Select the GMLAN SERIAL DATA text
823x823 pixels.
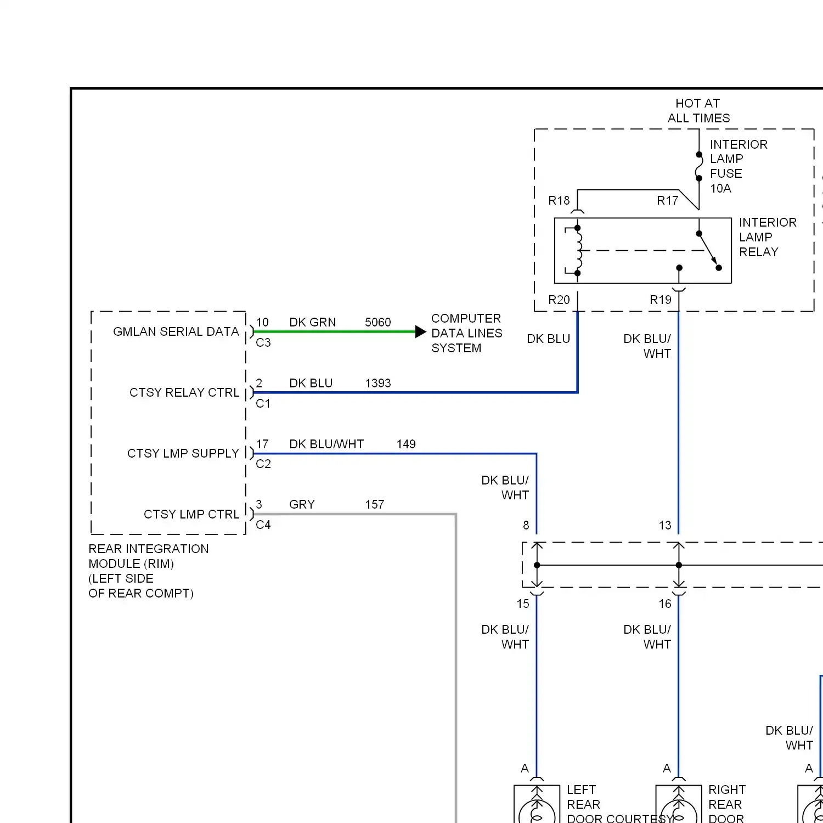pos(176,332)
